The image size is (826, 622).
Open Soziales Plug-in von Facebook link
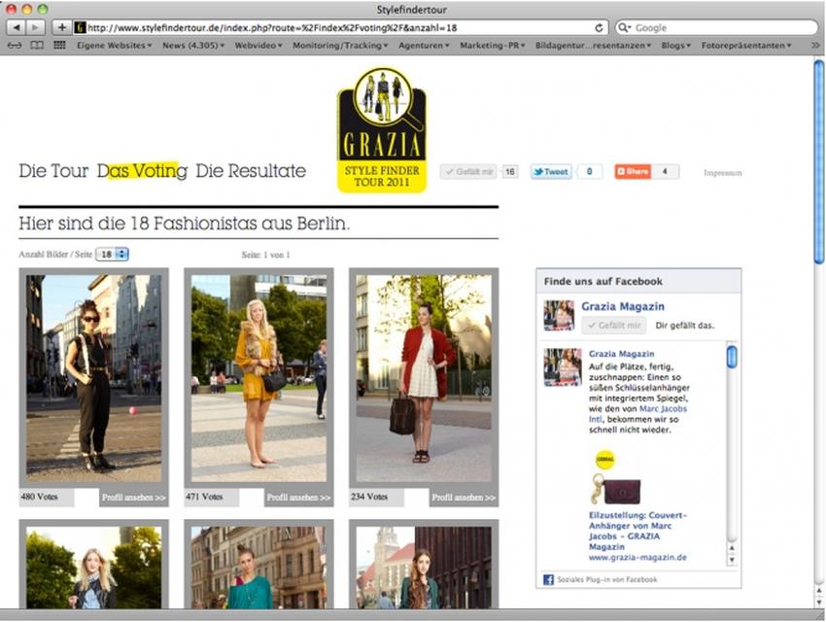point(607,579)
